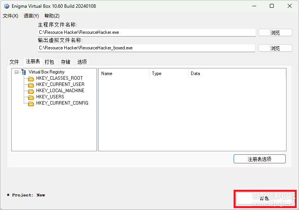Select HKEY_USERS text in tree
This screenshot has width=299, height=210.
[x=50, y=97]
